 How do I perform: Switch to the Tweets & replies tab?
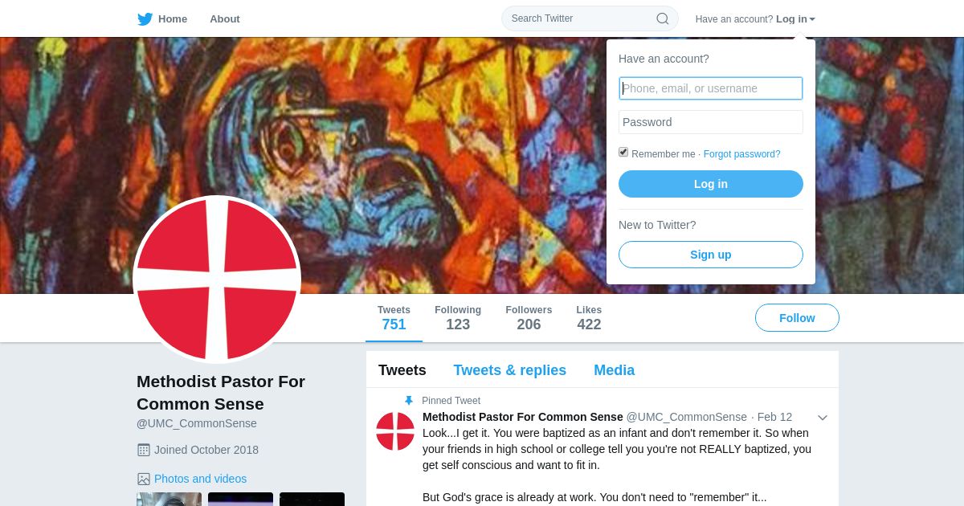(509, 370)
